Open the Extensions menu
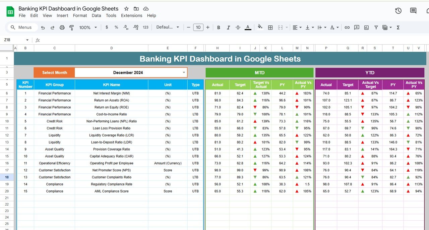Viewport: 429px width, 230px height. pyautogui.click(x=131, y=15)
